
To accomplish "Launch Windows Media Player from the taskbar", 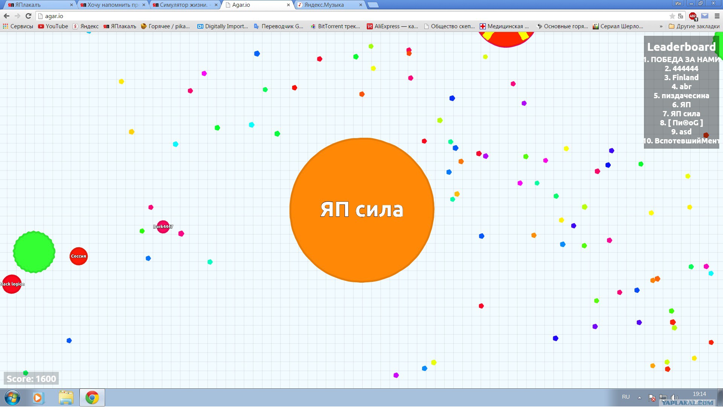I will (38, 397).
